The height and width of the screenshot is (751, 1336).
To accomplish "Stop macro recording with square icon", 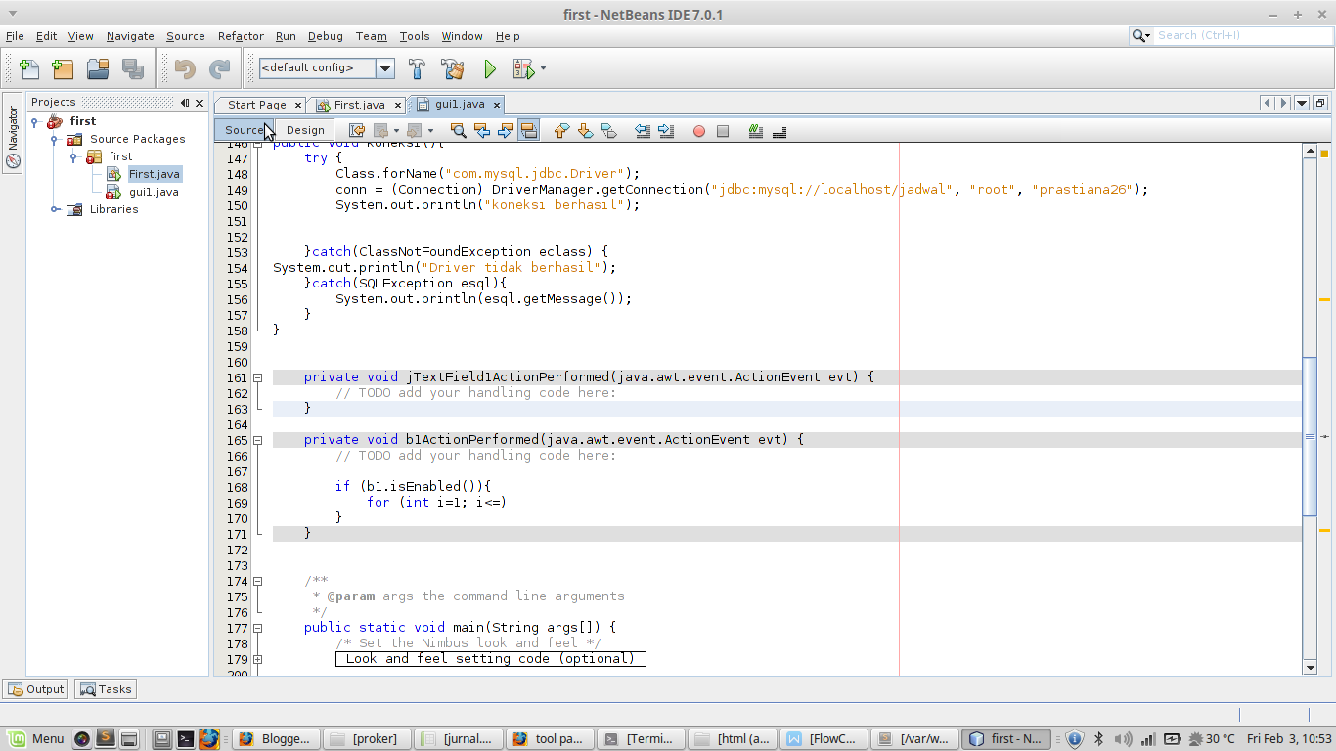I will click(x=723, y=131).
